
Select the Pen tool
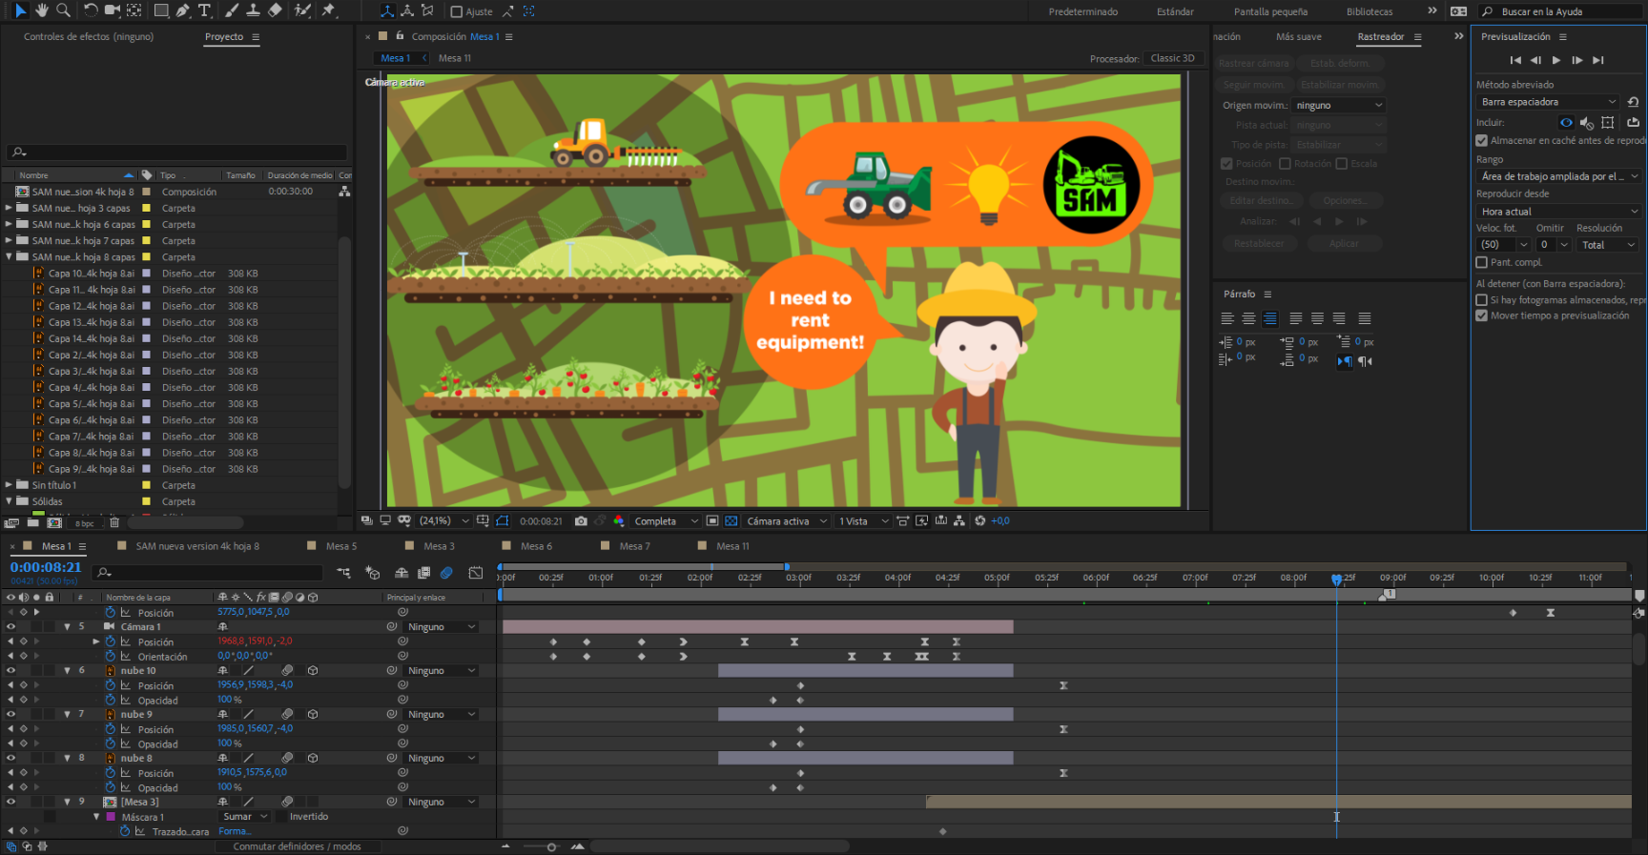tap(183, 10)
